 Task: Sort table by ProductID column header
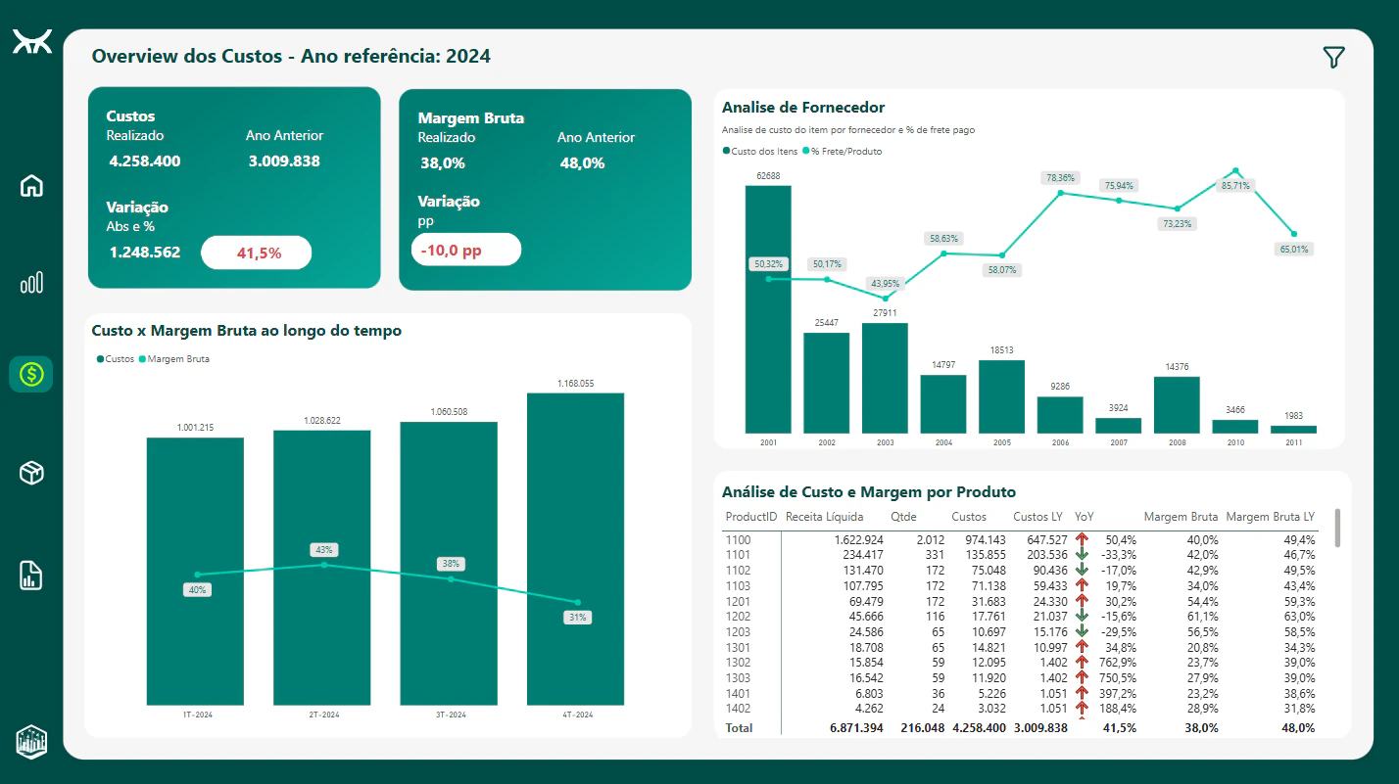click(750, 516)
